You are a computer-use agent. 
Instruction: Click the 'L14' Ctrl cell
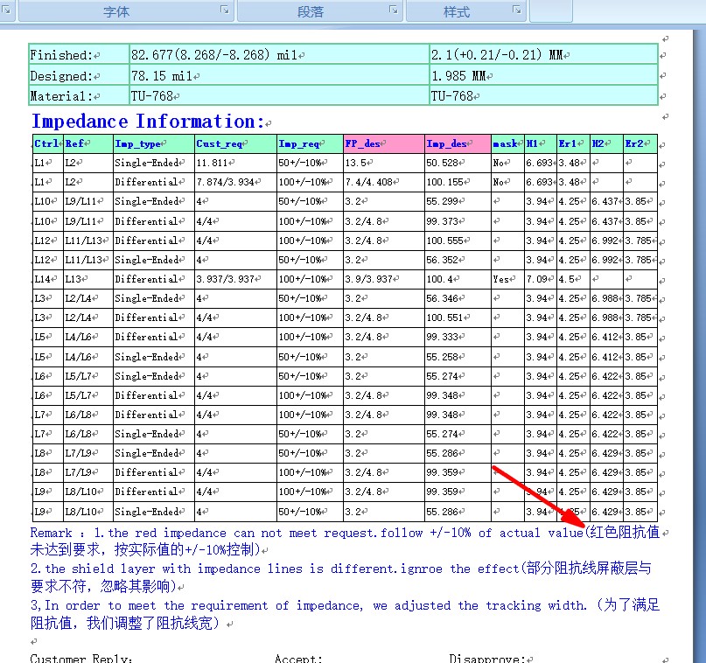48,279
